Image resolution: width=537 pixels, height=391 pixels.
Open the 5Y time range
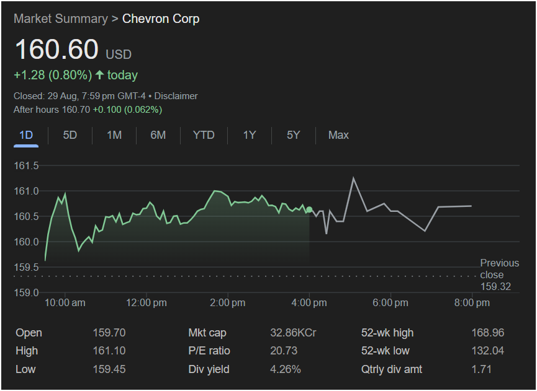(x=294, y=135)
